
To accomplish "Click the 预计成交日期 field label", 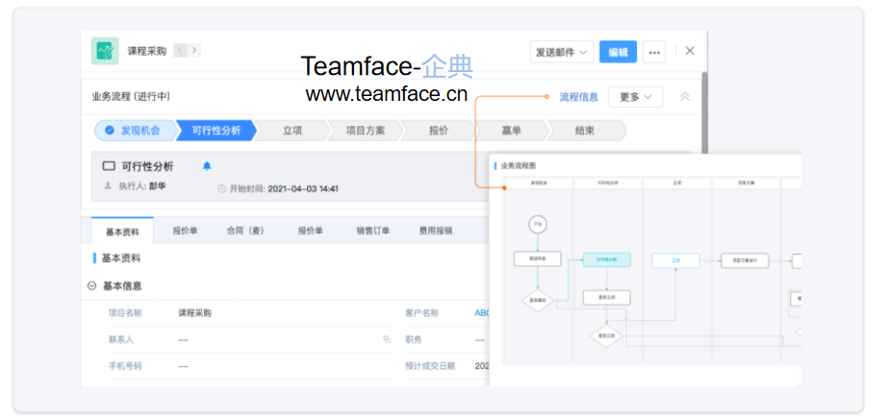I will [x=430, y=366].
